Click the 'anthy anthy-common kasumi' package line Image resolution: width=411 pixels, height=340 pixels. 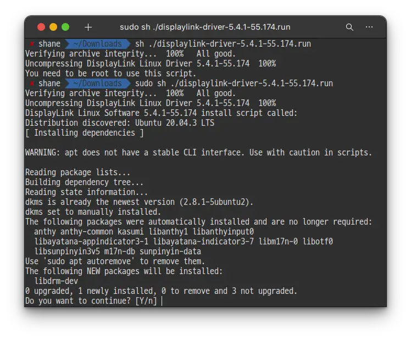pos(143,232)
